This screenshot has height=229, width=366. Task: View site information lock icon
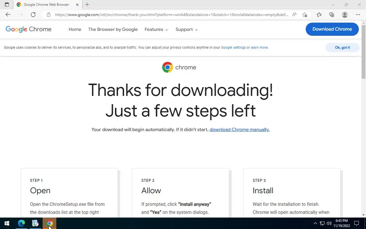click(x=49, y=15)
